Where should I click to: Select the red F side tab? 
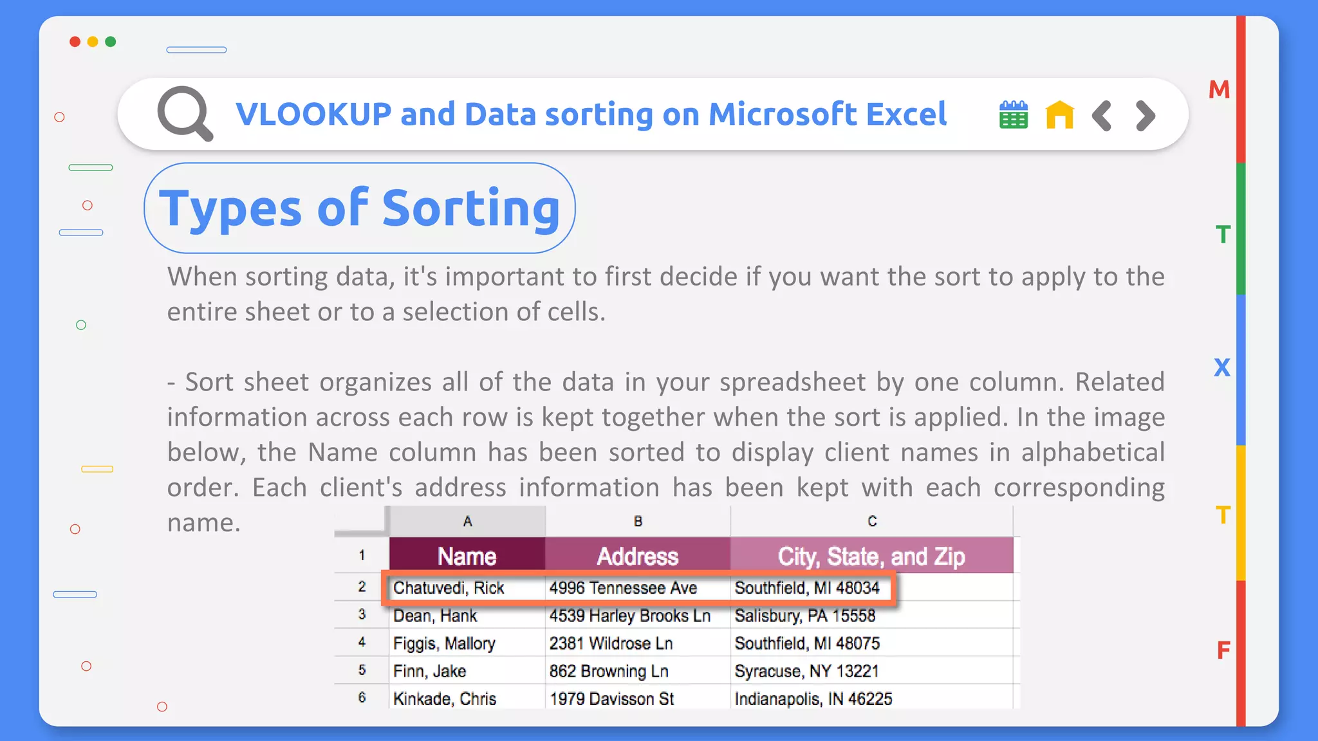(1223, 650)
